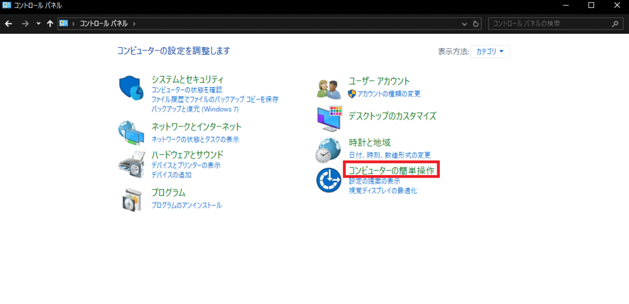The height and width of the screenshot is (304, 629).
Task: Open ネットワークの状態とタスクの表示 link
Action: click(195, 139)
